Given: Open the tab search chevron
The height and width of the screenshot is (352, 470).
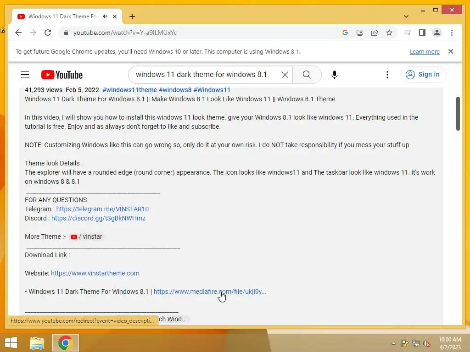Looking at the screenshot, I should coord(406,16).
